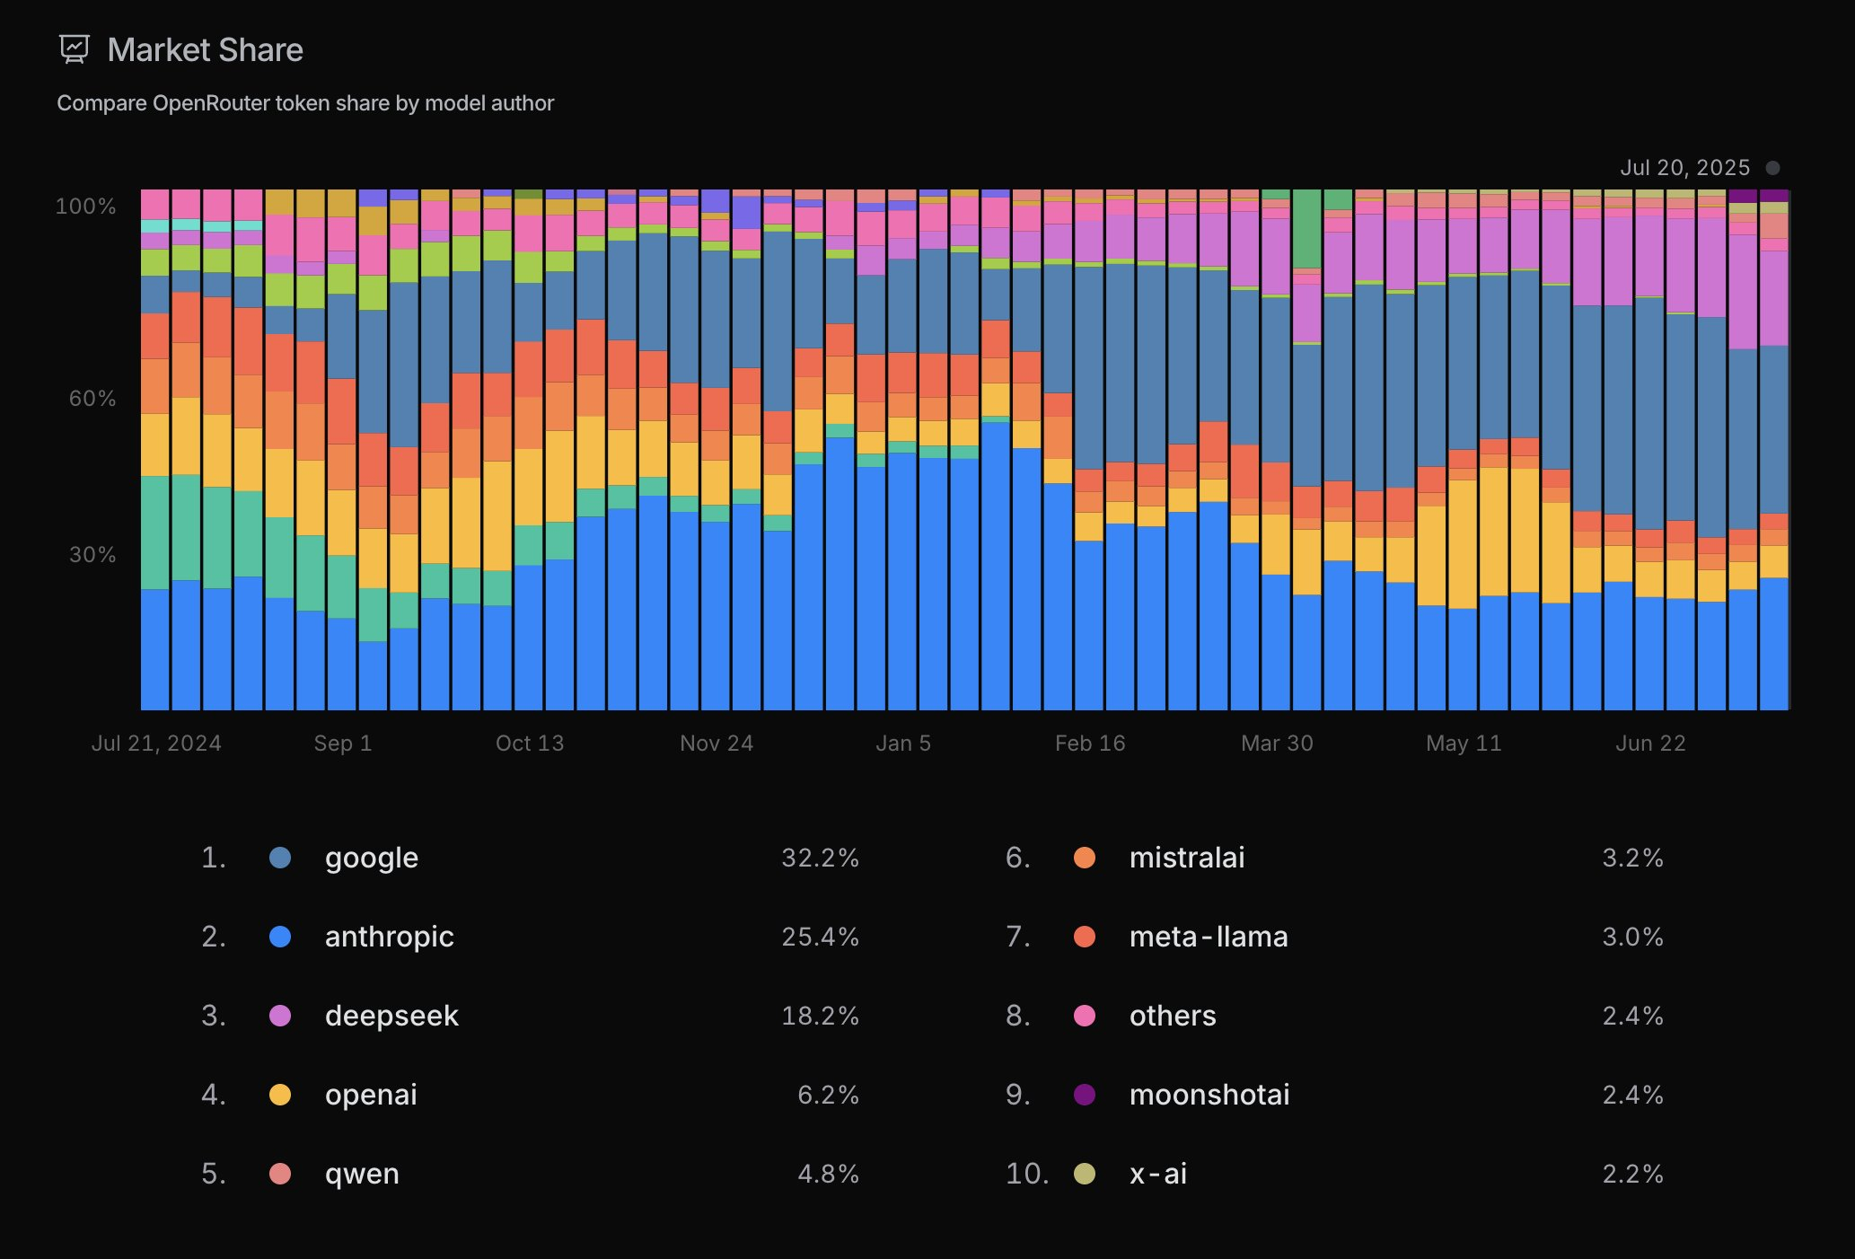Click the gray dot beside Jul 20, 2025

pyautogui.click(x=1773, y=168)
